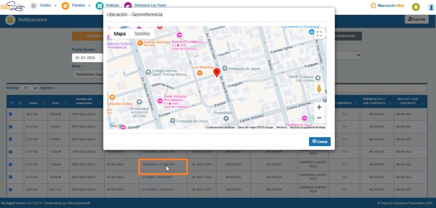
Task: Open Marcación Web link
Action: click(391, 6)
